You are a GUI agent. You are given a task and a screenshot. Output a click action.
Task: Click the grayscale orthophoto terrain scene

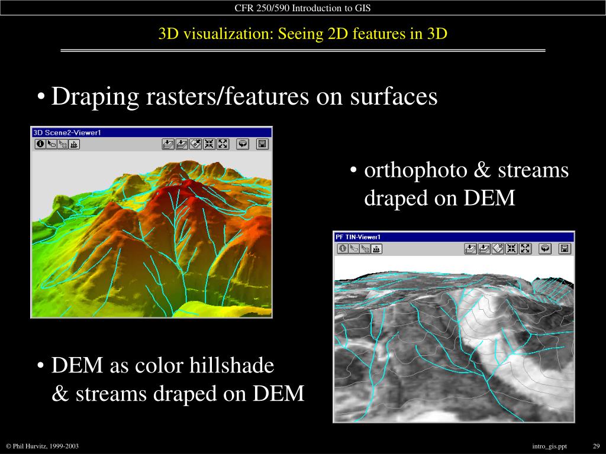click(454, 339)
